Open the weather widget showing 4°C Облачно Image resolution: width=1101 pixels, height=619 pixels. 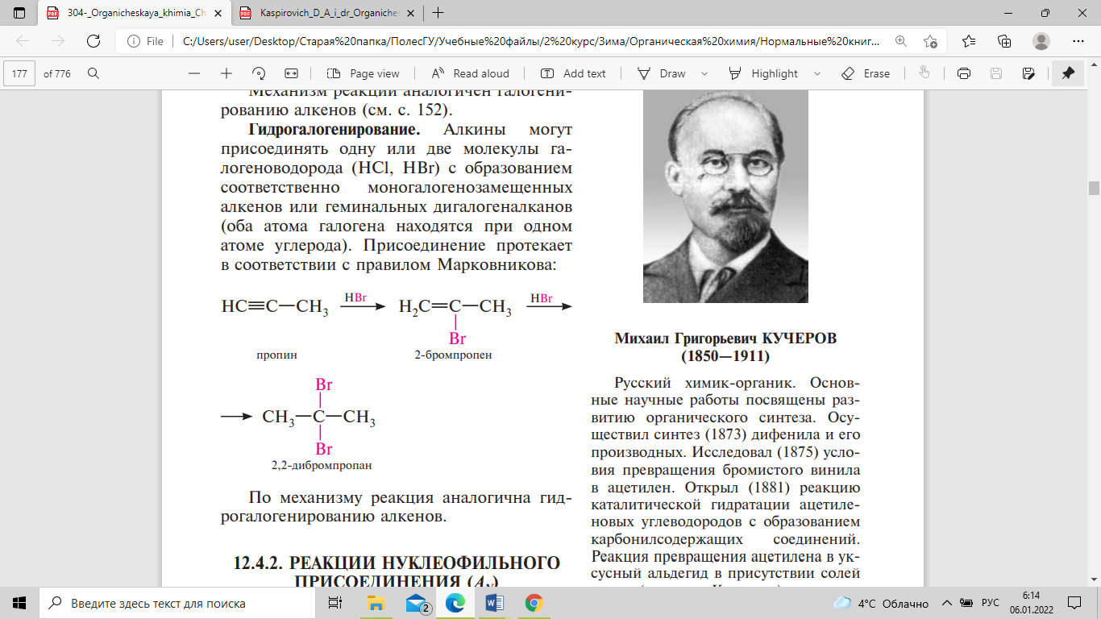880,603
